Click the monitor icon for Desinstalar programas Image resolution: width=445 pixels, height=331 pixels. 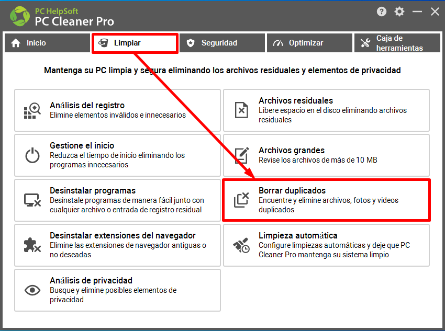tap(32, 200)
